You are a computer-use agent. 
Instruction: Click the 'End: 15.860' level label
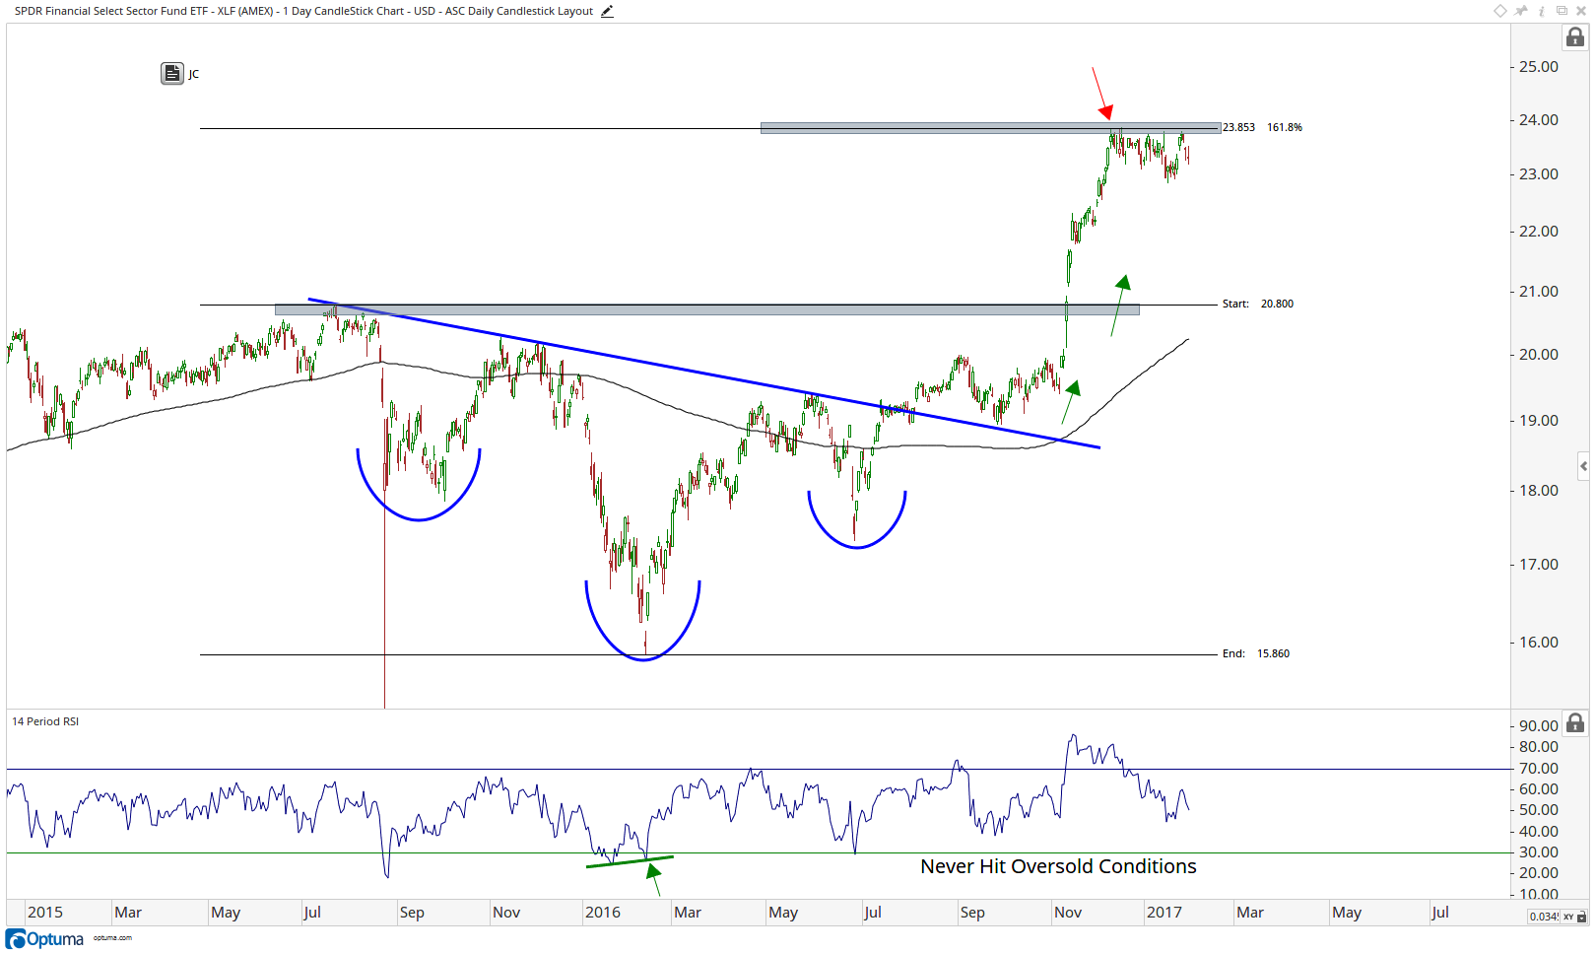point(1256,653)
